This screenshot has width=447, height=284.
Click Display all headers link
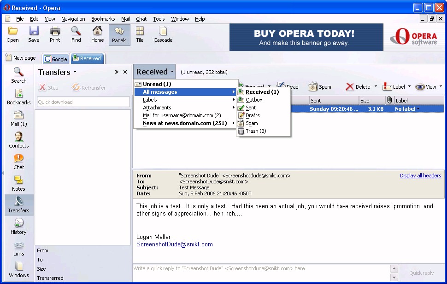[x=420, y=176]
